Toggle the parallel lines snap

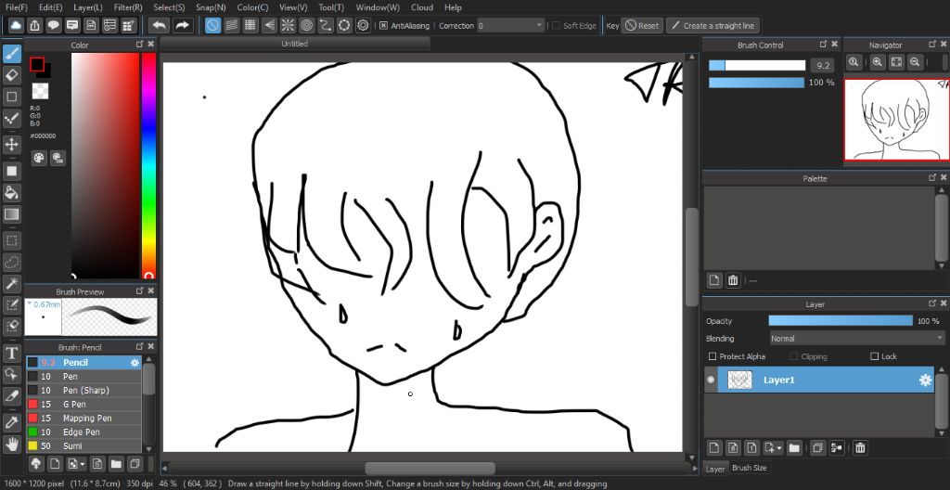pyautogui.click(x=231, y=25)
